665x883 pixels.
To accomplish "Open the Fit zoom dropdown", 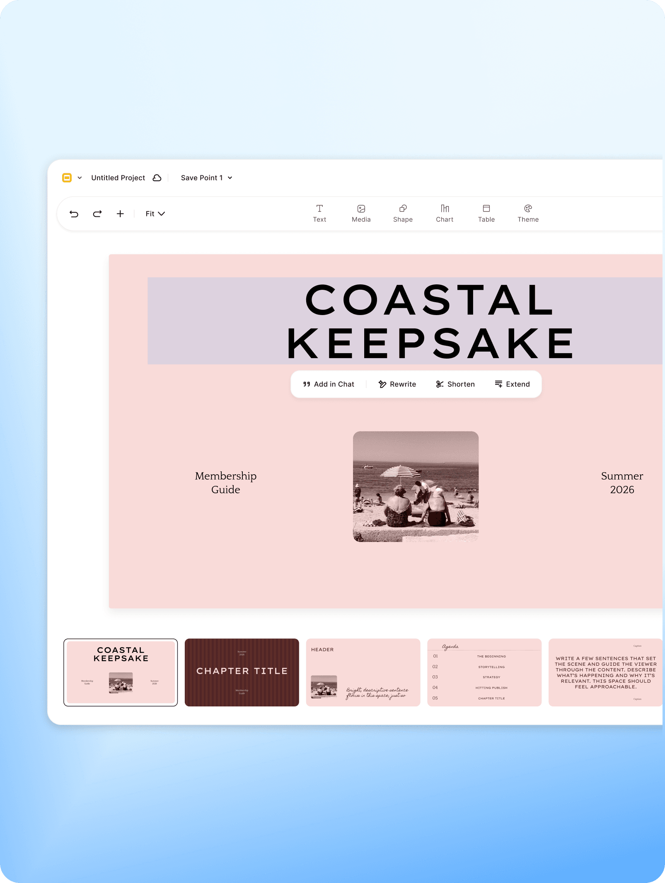I will (155, 214).
